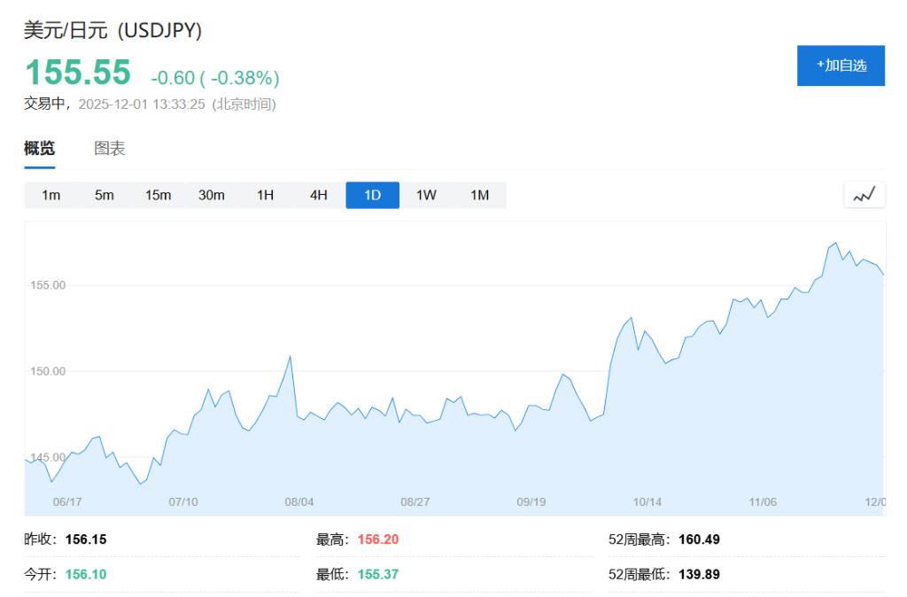Select the 1M monthly interval

[x=479, y=195]
